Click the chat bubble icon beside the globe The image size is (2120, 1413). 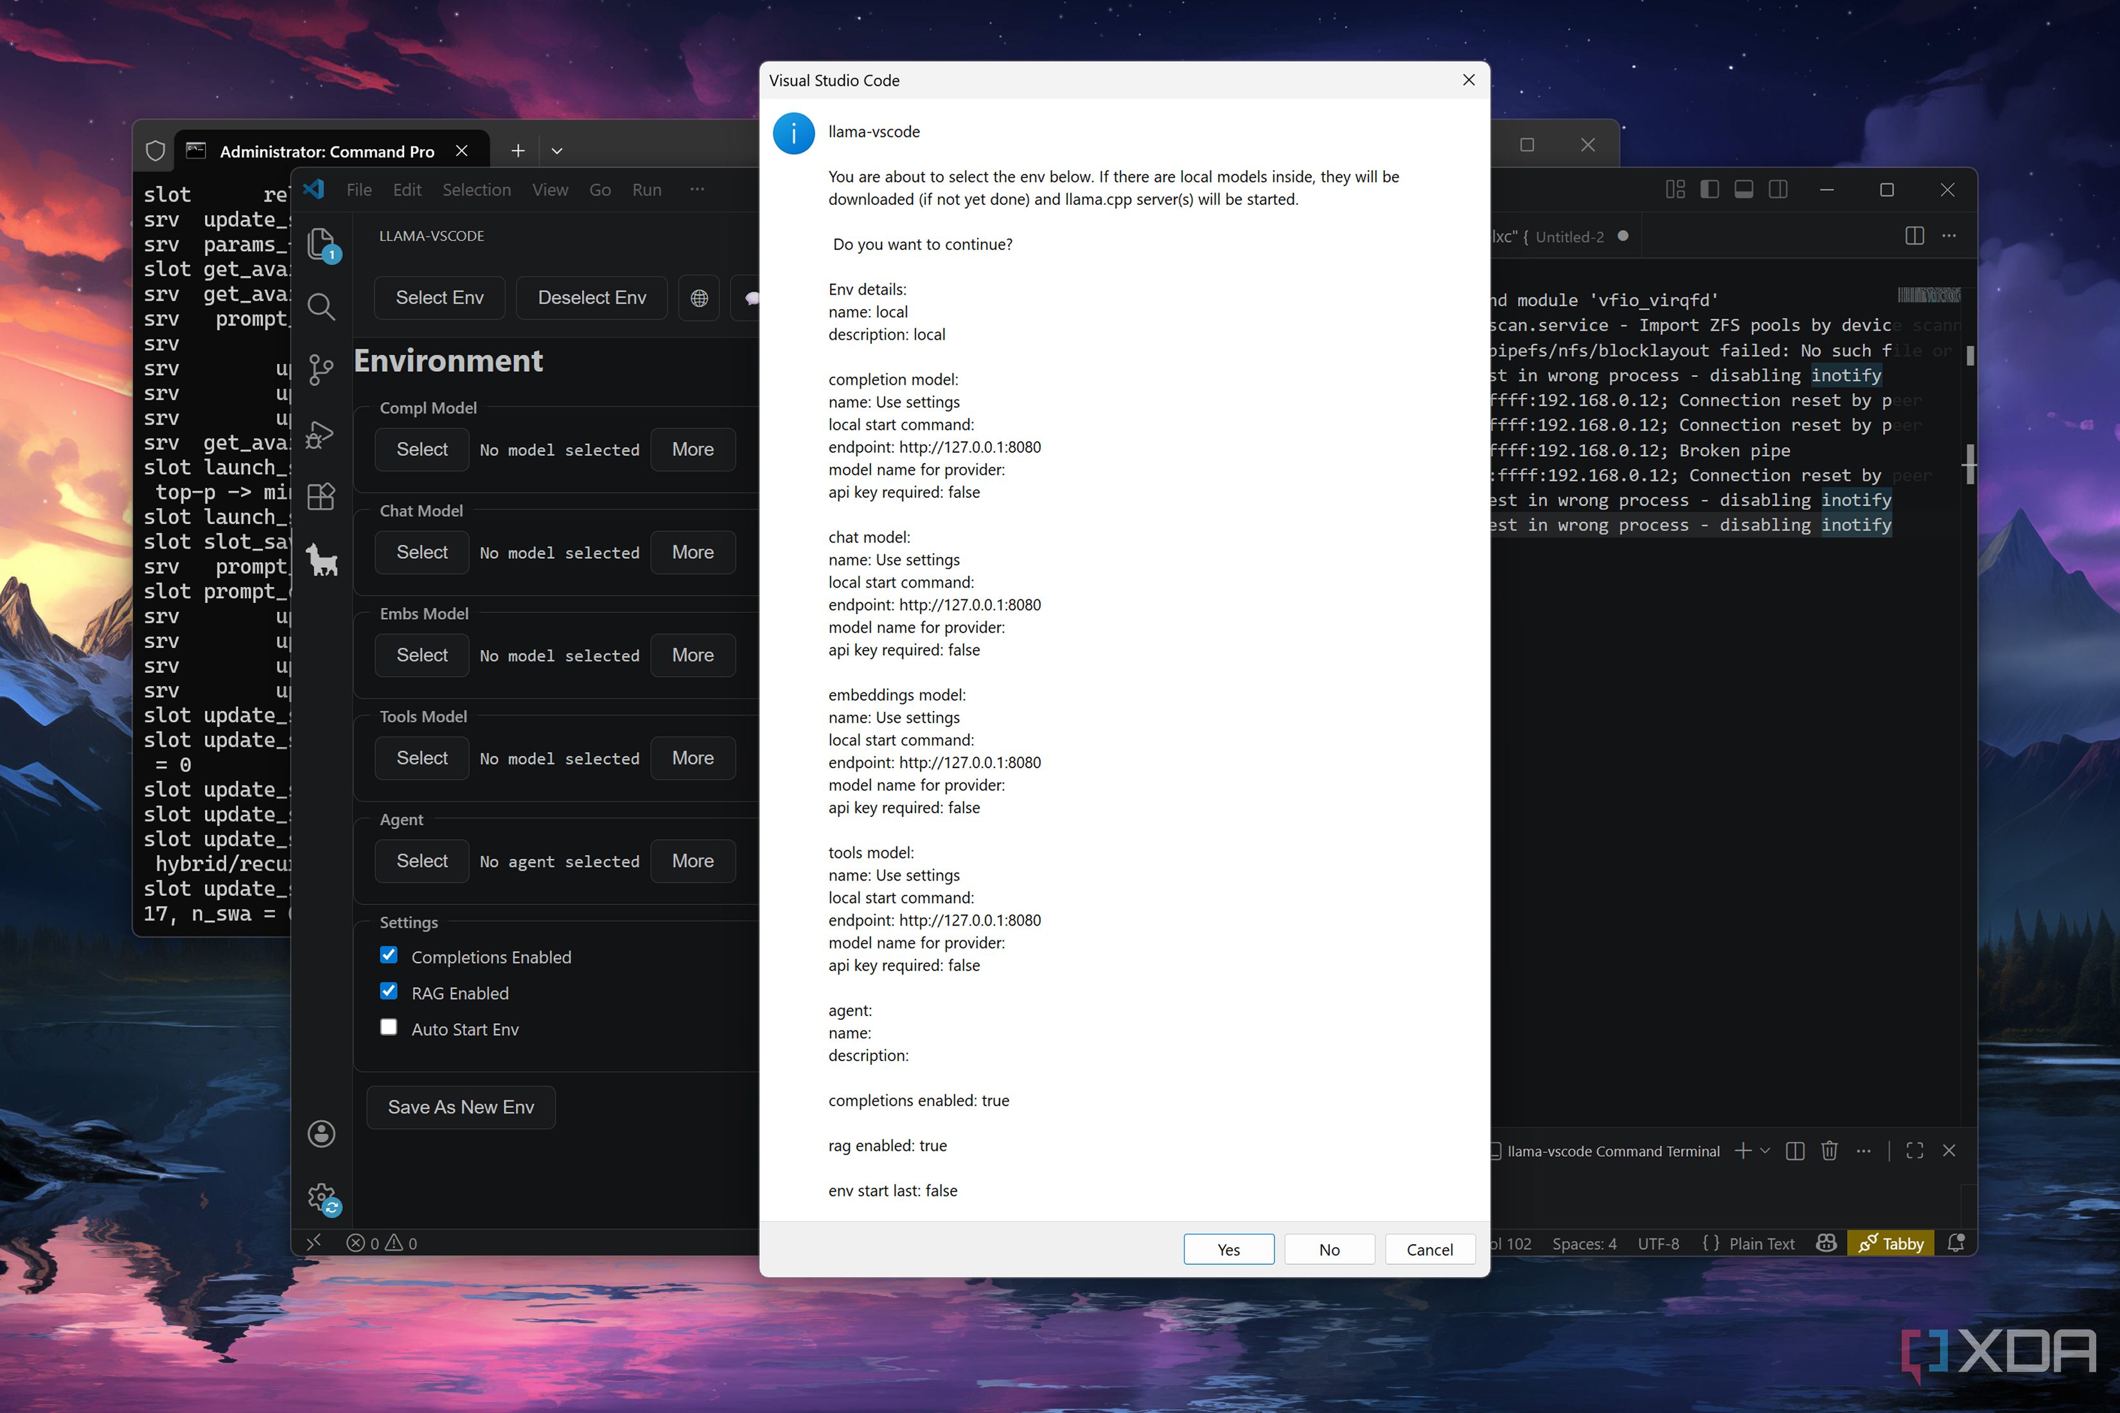[x=750, y=298]
